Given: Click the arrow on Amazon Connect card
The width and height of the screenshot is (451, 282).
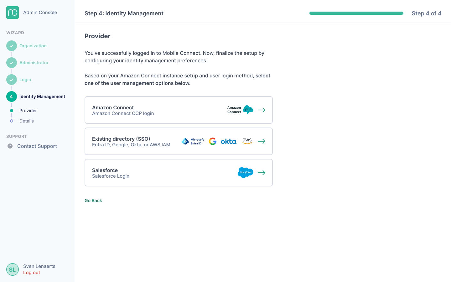Looking at the screenshot, I should [262, 110].
